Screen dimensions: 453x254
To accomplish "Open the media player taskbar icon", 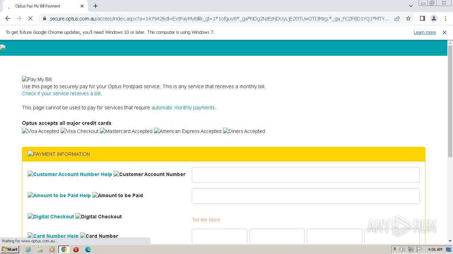I will [52, 249].
